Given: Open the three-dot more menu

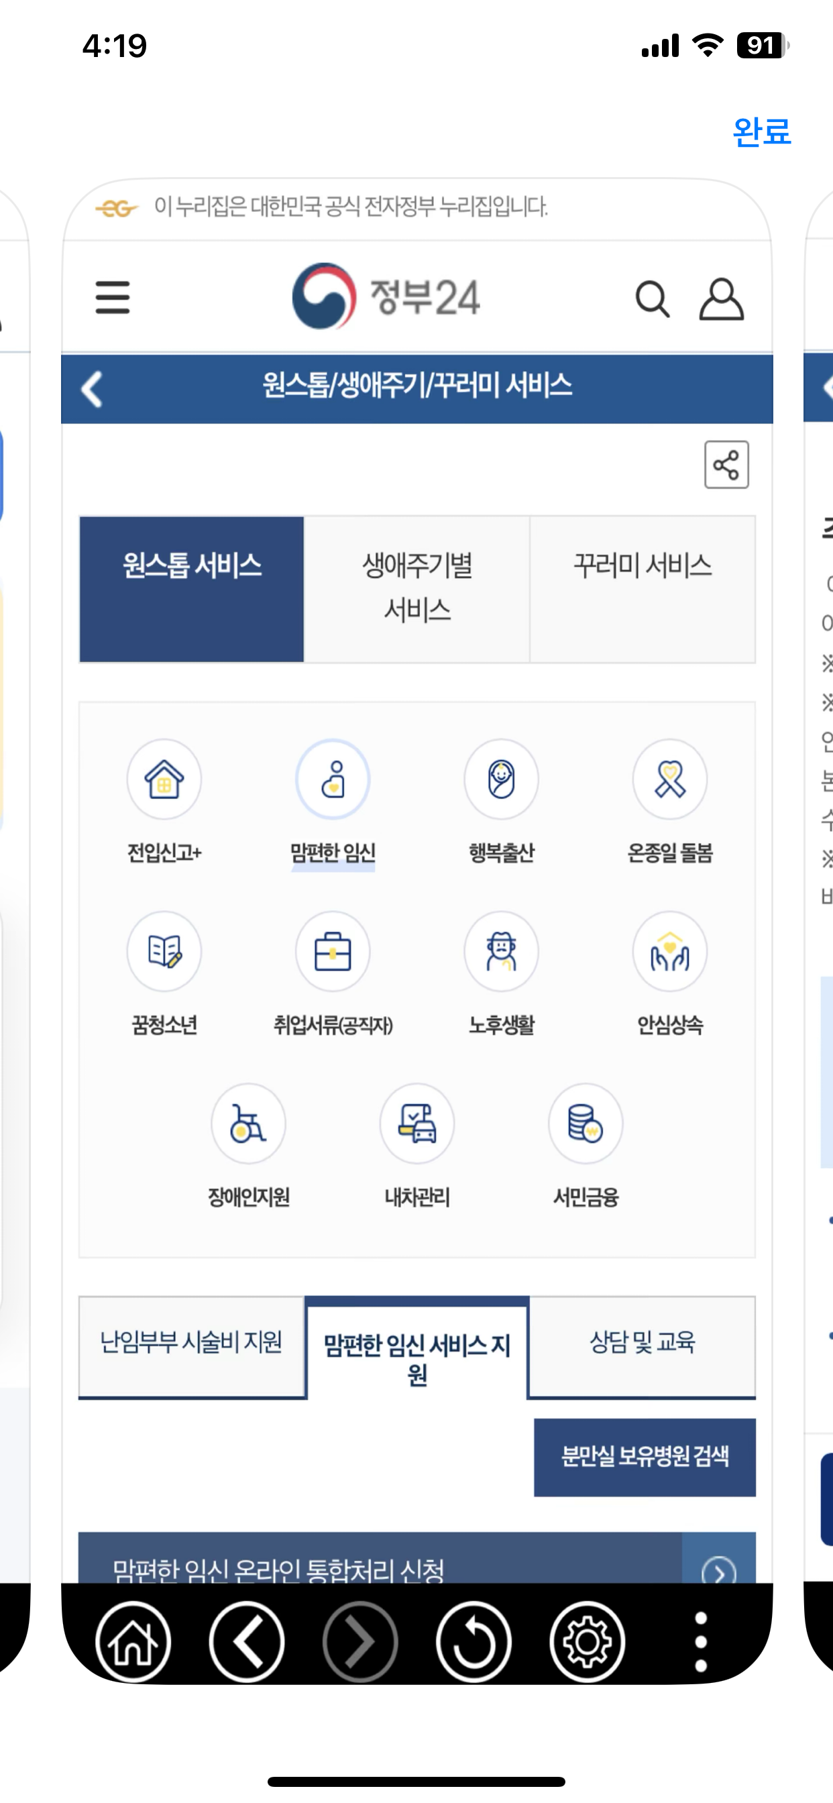Looking at the screenshot, I should [701, 1642].
